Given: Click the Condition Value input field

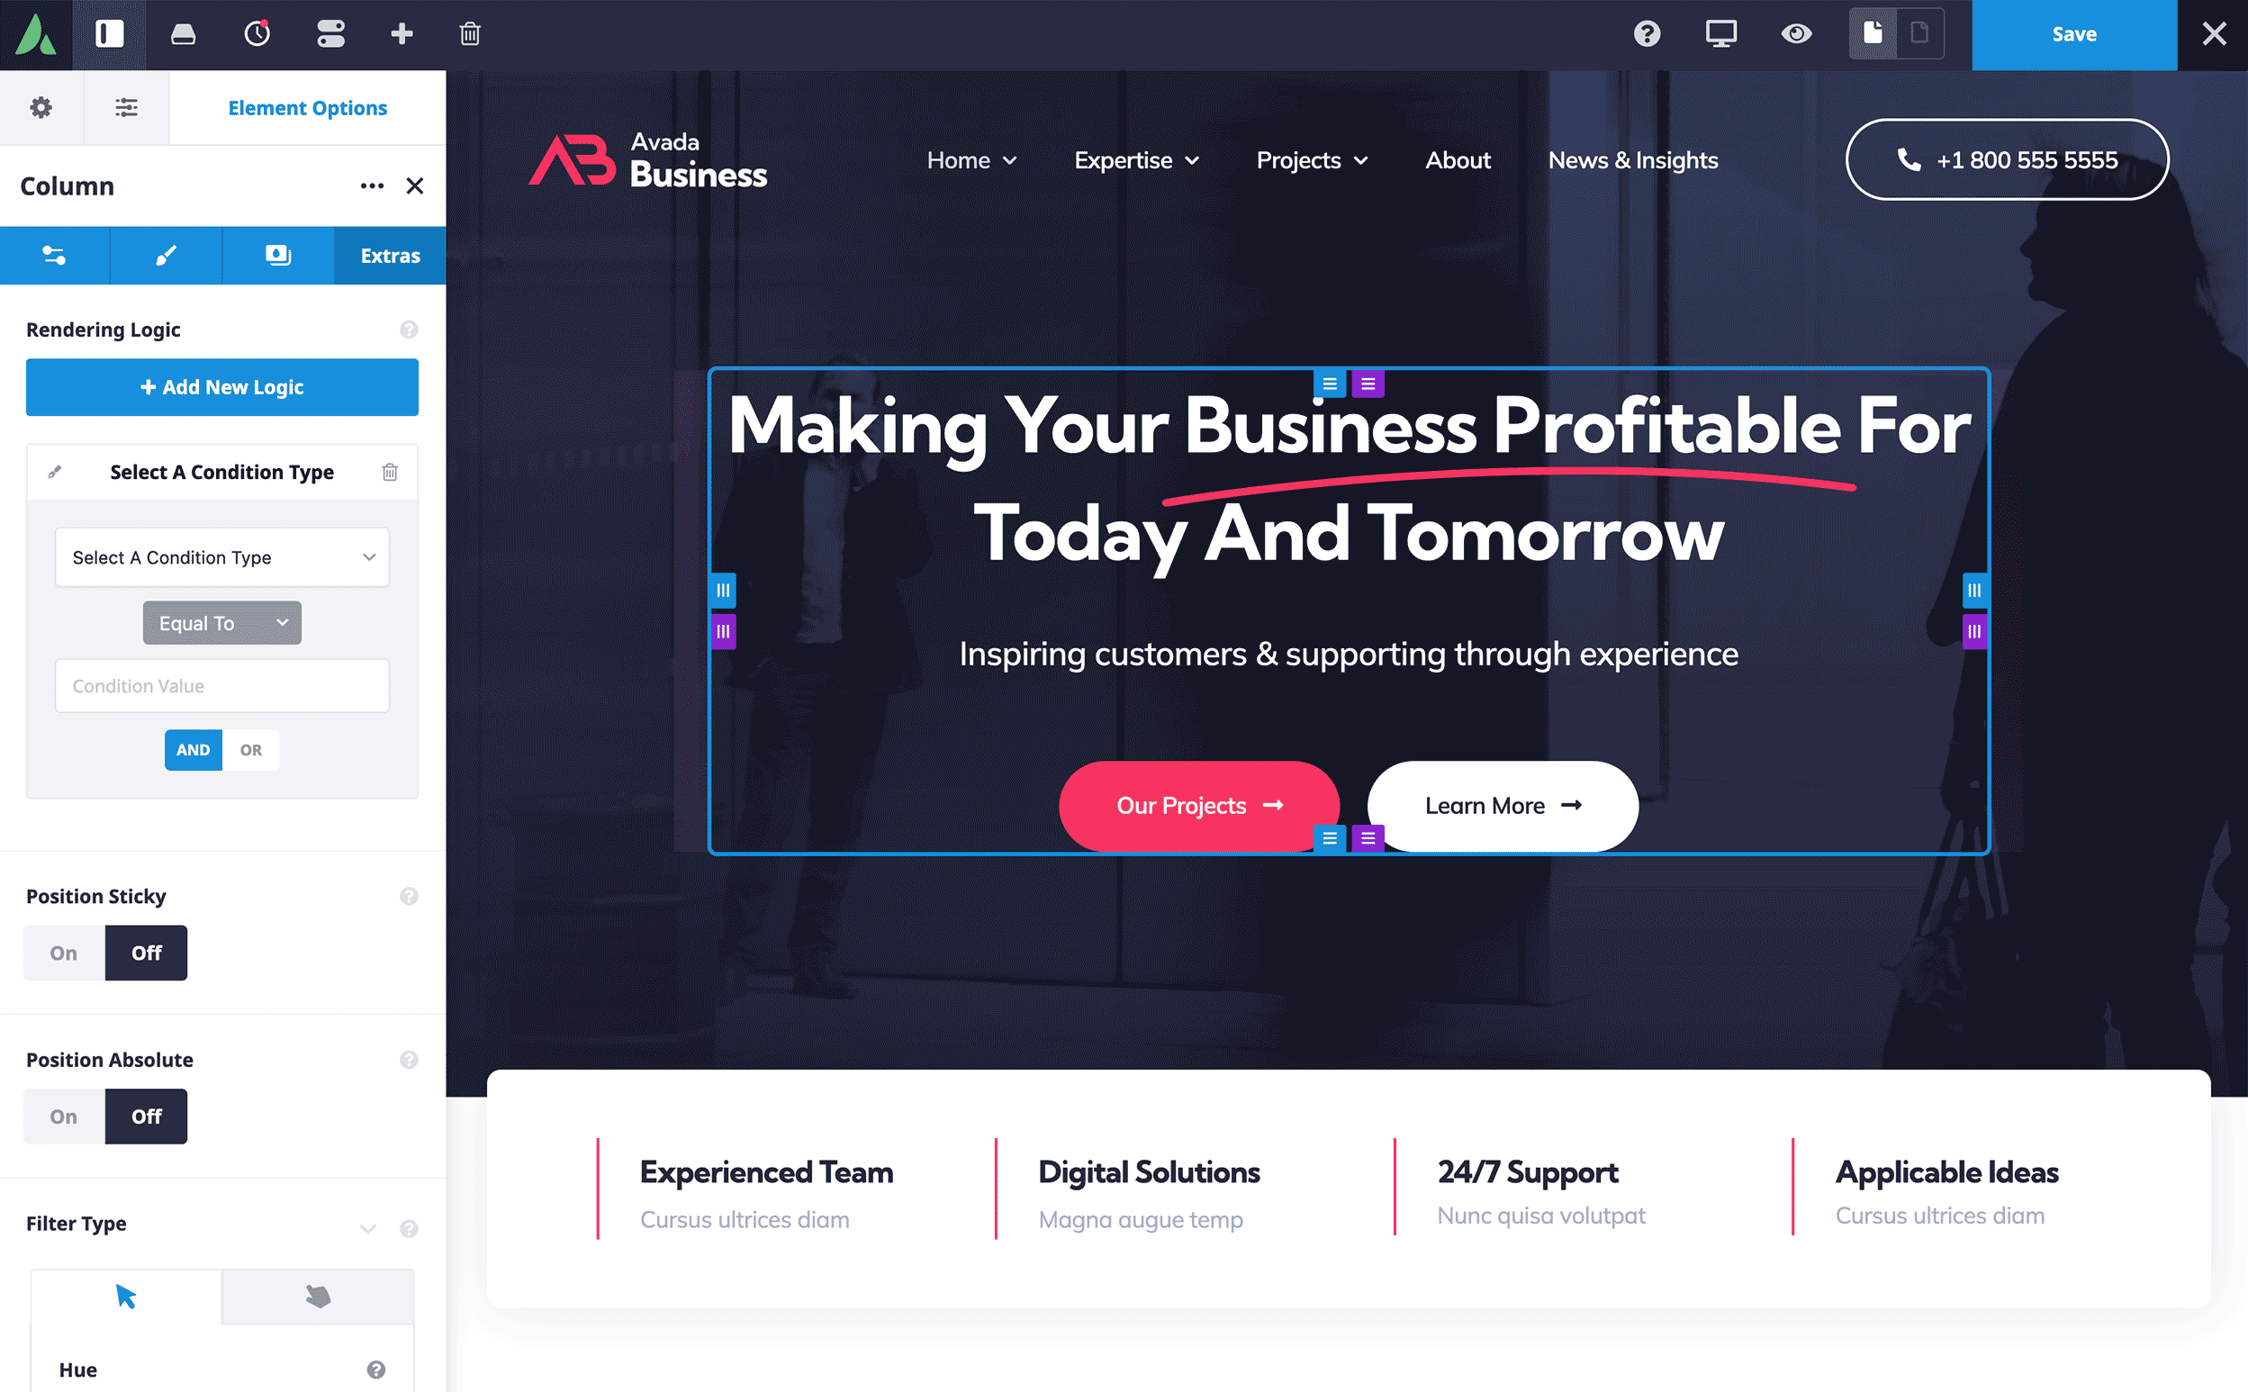Looking at the screenshot, I should (x=221, y=684).
